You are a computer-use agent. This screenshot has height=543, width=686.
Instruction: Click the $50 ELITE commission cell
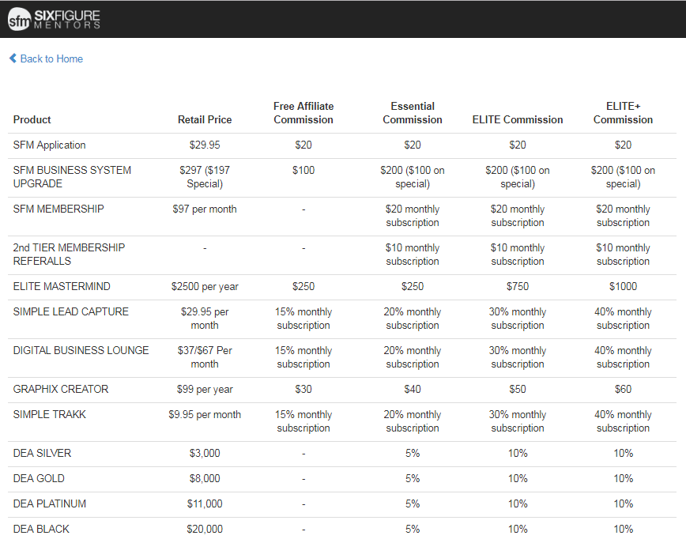coord(518,389)
